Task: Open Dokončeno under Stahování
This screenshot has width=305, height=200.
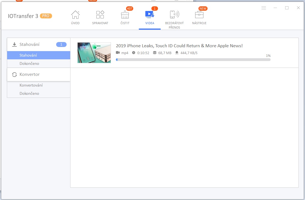Action: (x=39, y=63)
